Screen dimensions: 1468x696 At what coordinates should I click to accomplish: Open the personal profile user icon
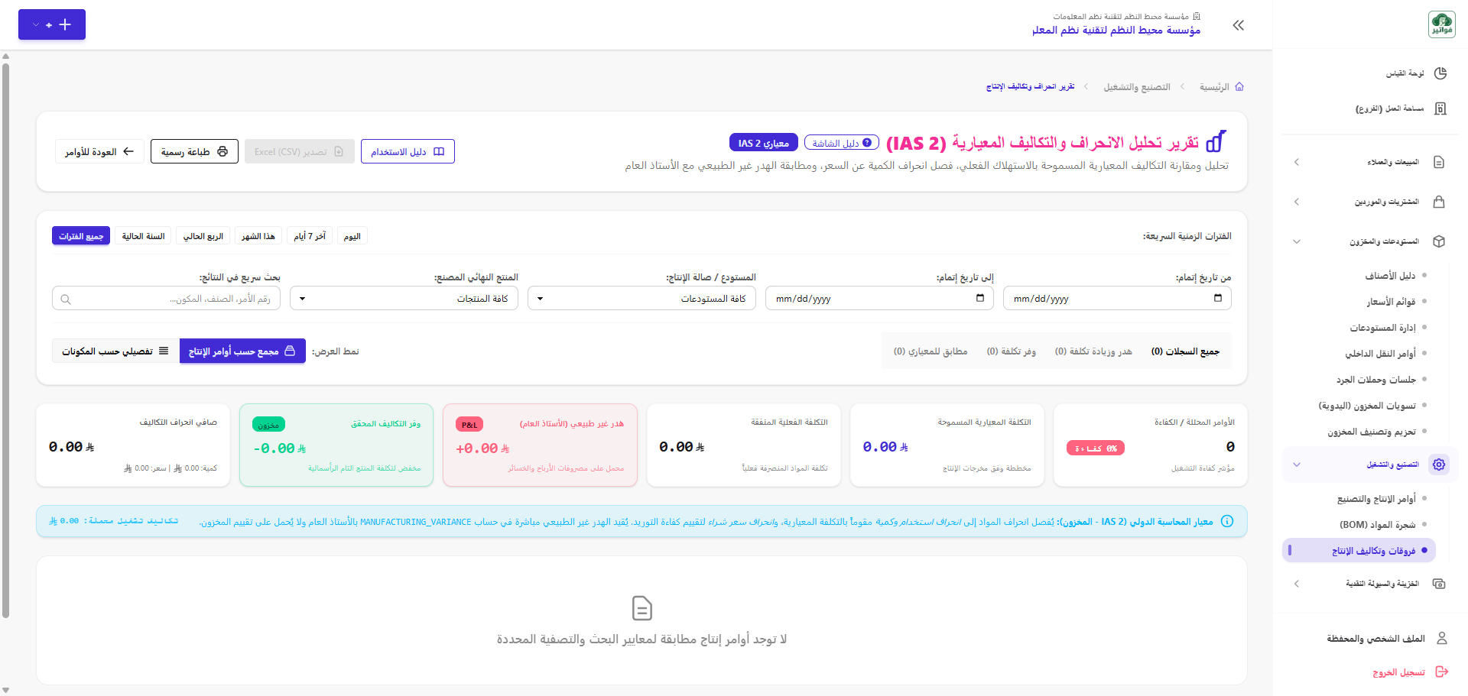1442,638
